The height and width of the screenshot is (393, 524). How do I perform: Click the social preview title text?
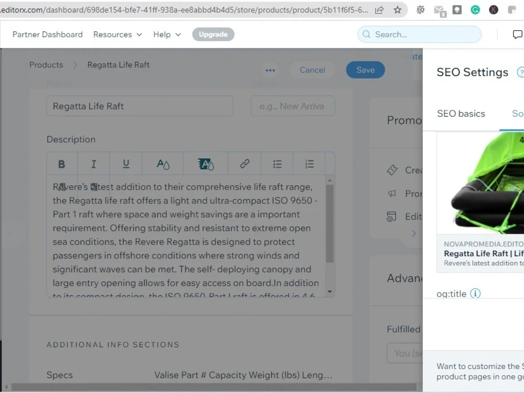[x=484, y=254]
